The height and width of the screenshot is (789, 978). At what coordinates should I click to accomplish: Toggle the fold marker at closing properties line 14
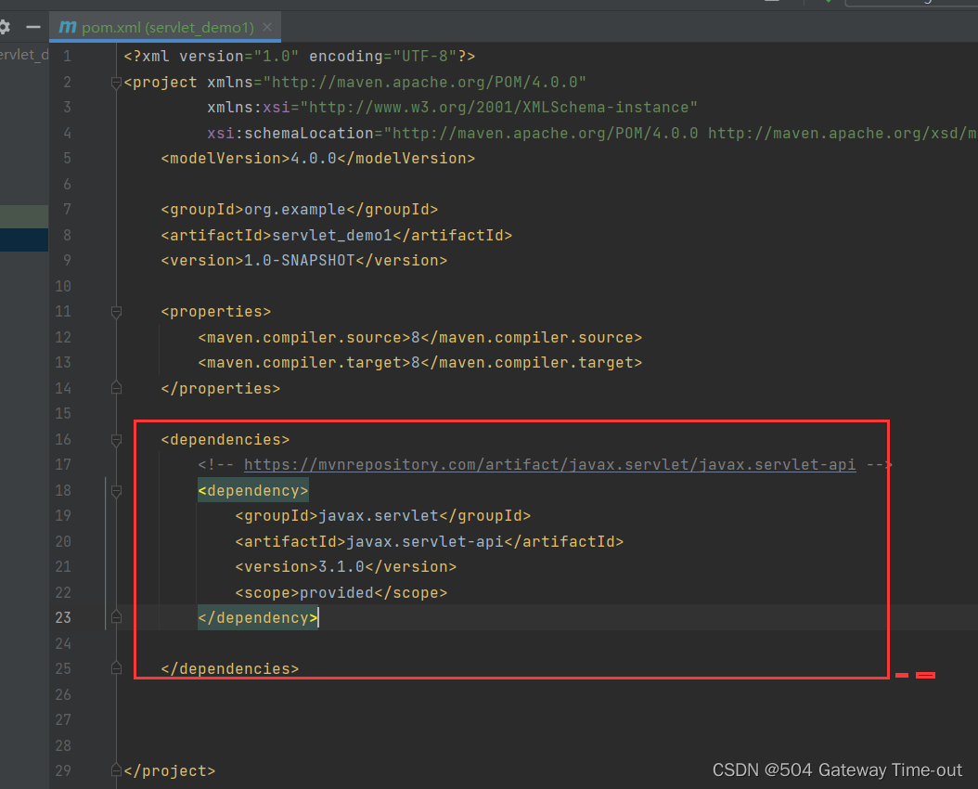pyautogui.click(x=116, y=389)
